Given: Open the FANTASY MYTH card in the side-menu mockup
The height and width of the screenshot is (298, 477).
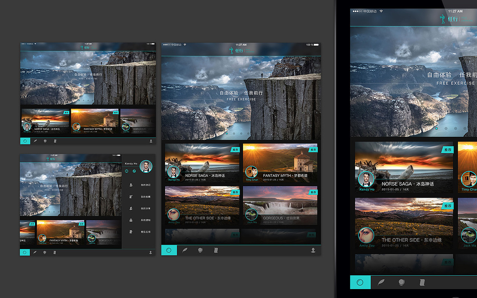Looking at the screenshot, I should tap(61, 232).
